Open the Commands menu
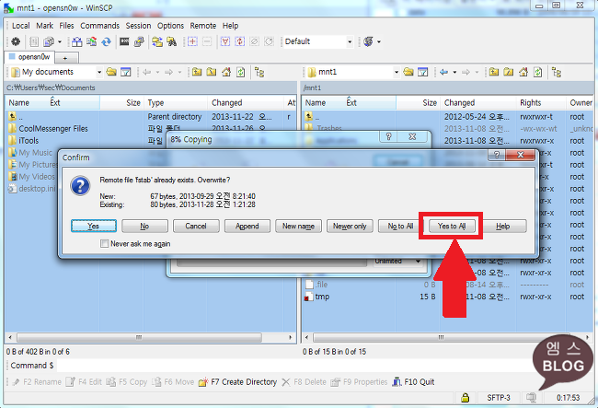 tap(99, 26)
